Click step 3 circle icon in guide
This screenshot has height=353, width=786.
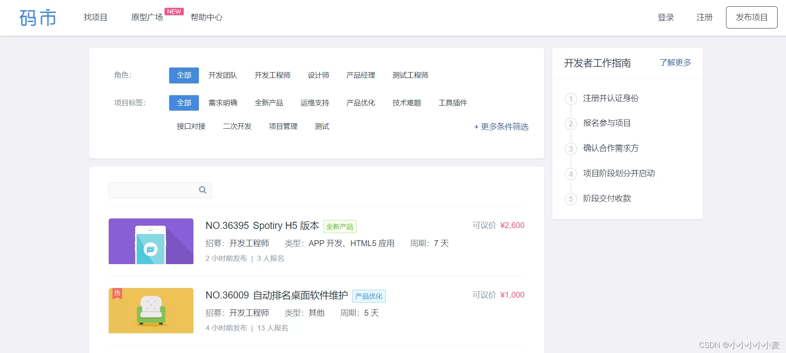pyautogui.click(x=570, y=149)
